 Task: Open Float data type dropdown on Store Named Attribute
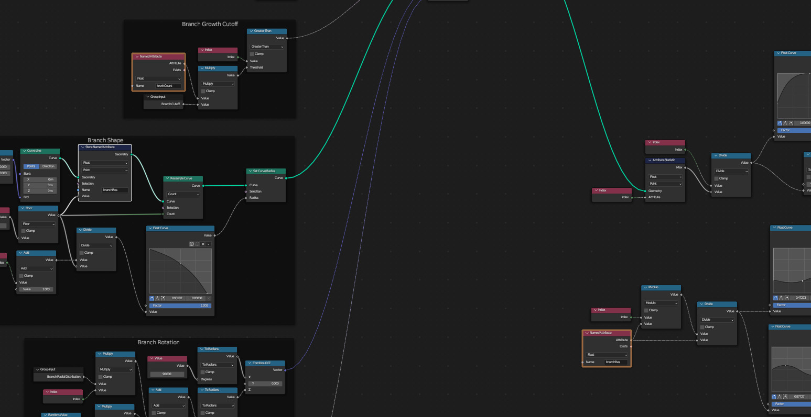coord(105,163)
